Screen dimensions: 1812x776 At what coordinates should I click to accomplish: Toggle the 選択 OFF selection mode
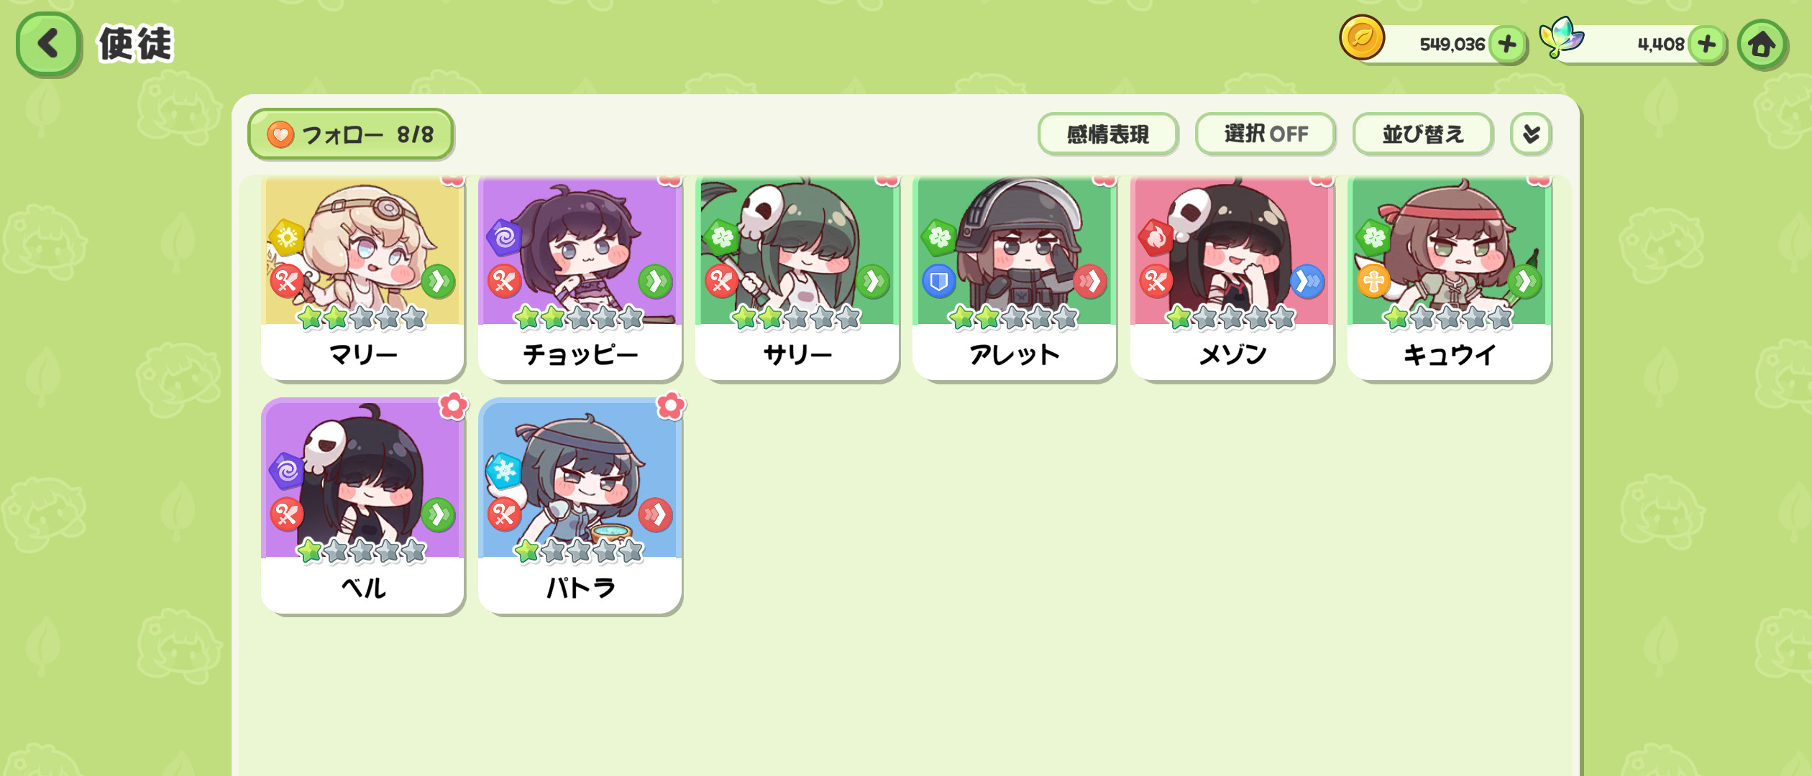1266,134
